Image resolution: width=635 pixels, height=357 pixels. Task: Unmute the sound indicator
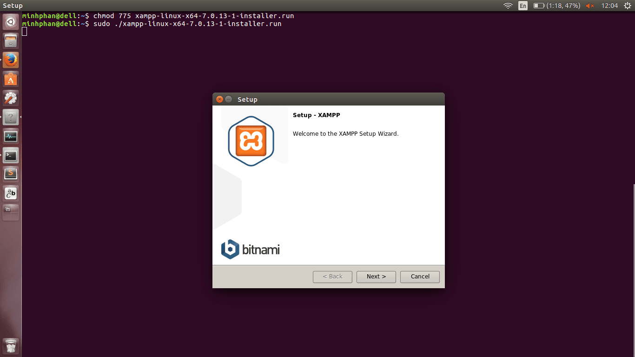coord(589,6)
